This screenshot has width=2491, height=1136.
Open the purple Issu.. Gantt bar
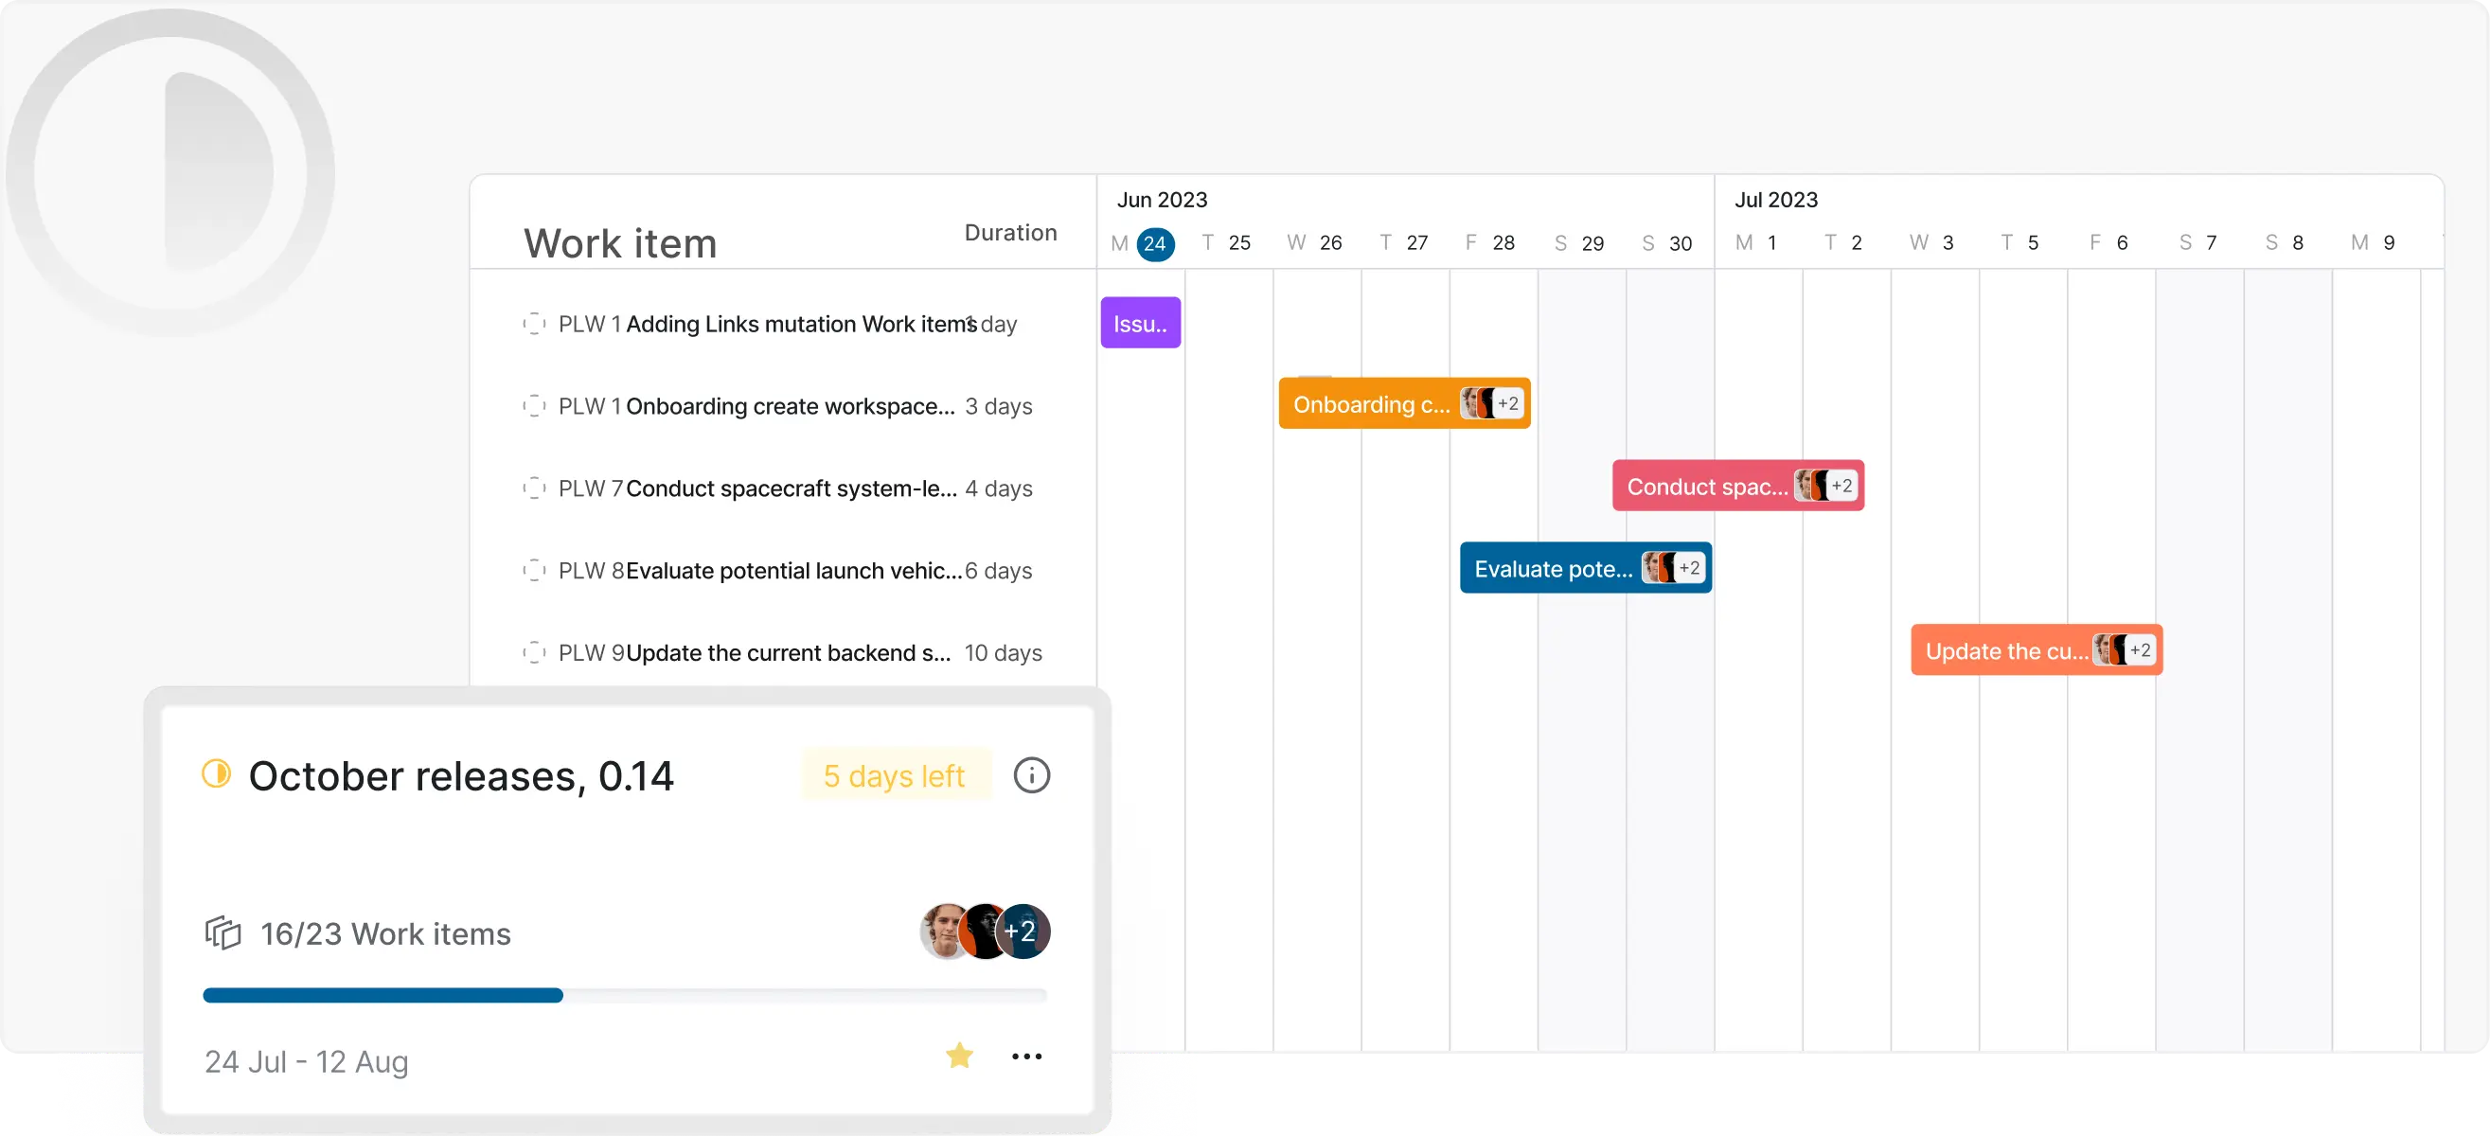click(1140, 323)
